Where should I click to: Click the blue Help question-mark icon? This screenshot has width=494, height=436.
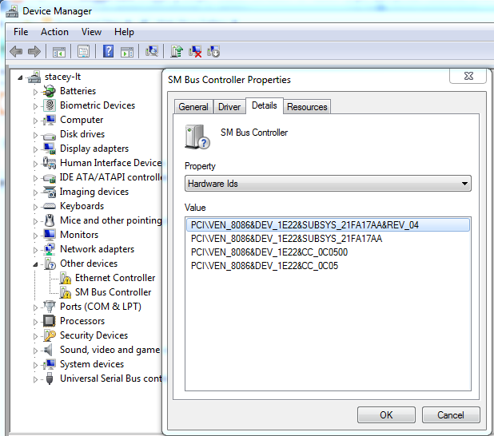pyautogui.click(x=109, y=51)
